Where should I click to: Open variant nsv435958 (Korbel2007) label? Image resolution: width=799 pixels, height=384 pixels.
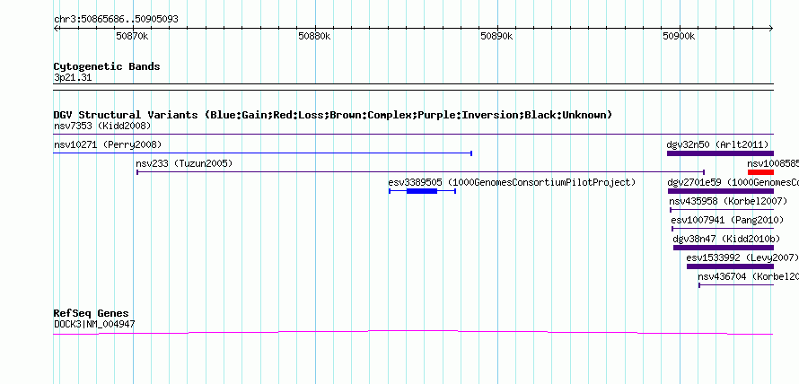[x=728, y=201]
